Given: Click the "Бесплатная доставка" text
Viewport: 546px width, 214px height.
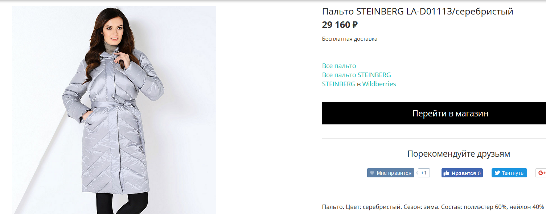Looking at the screenshot, I should coord(349,39).
